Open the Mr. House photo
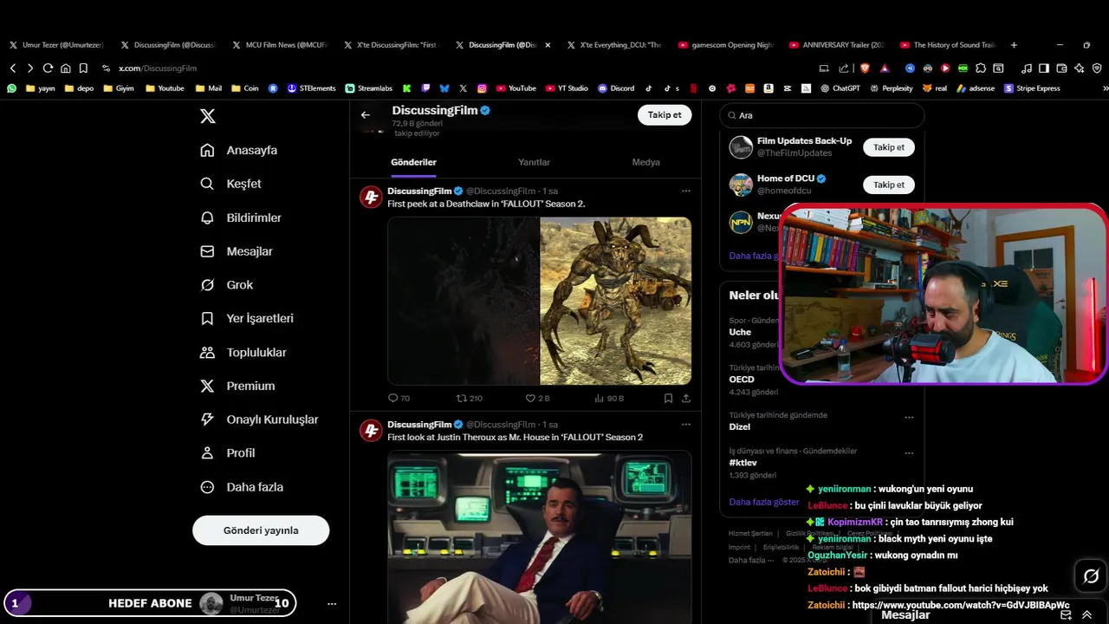 click(540, 537)
